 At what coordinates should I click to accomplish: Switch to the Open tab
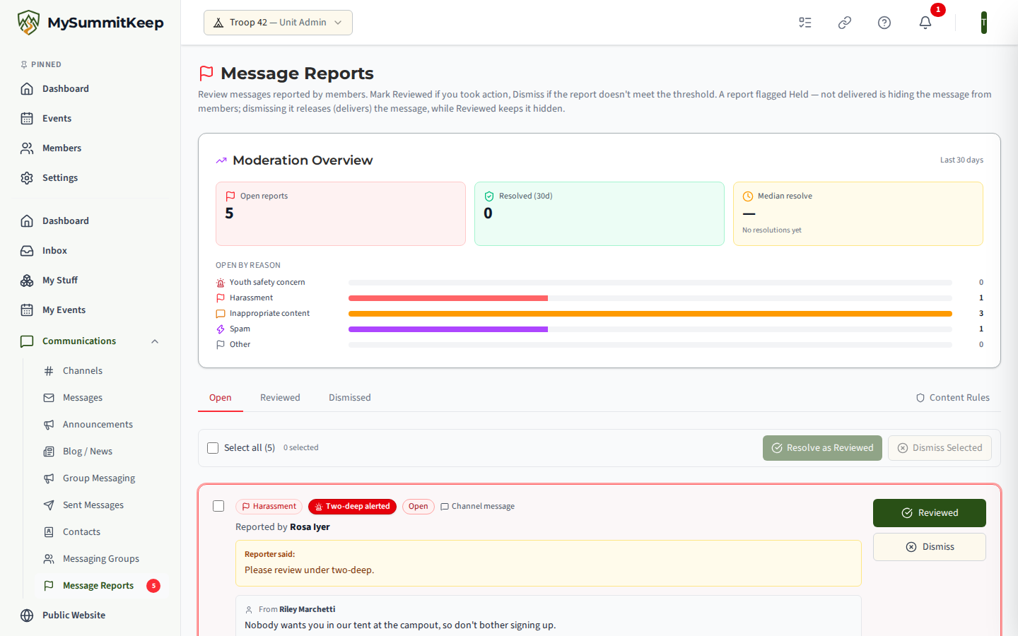(x=221, y=398)
